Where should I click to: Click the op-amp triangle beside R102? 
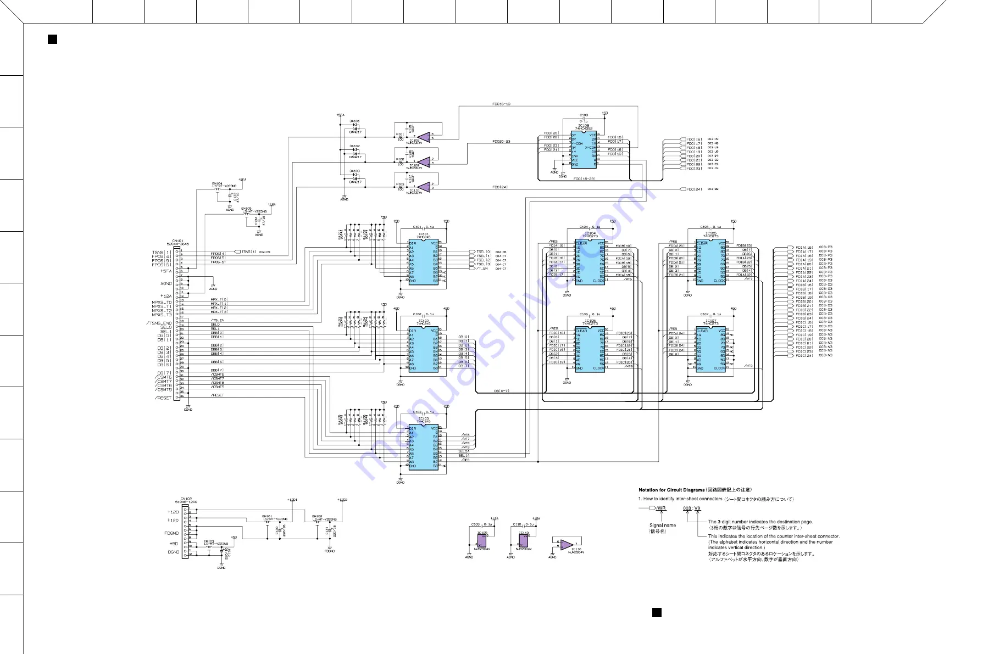pyautogui.click(x=424, y=161)
